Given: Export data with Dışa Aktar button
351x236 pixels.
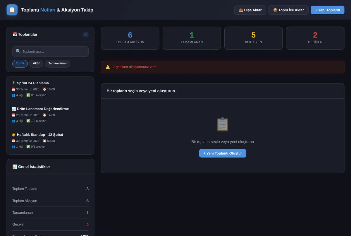Looking at the screenshot, I should coord(250,10).
